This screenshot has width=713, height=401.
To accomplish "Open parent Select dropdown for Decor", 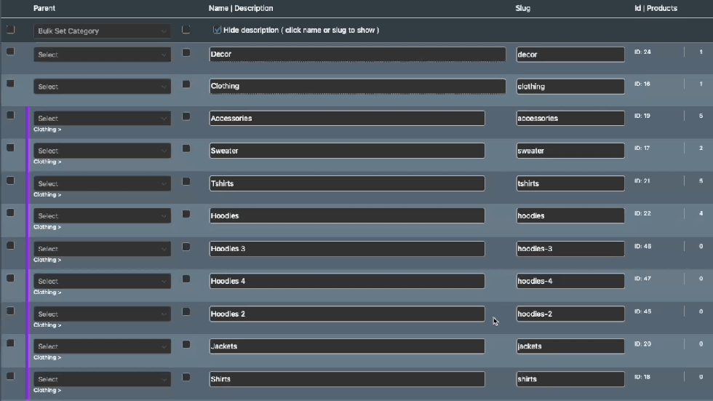I will [x=103, y=55].
